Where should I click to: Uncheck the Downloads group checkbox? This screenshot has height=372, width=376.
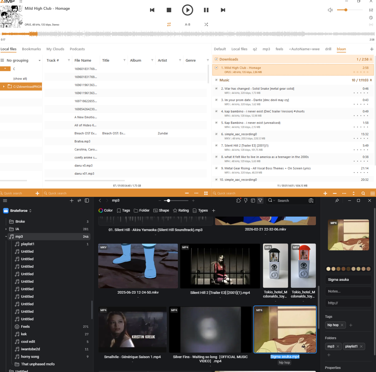[x=216, y=59]
